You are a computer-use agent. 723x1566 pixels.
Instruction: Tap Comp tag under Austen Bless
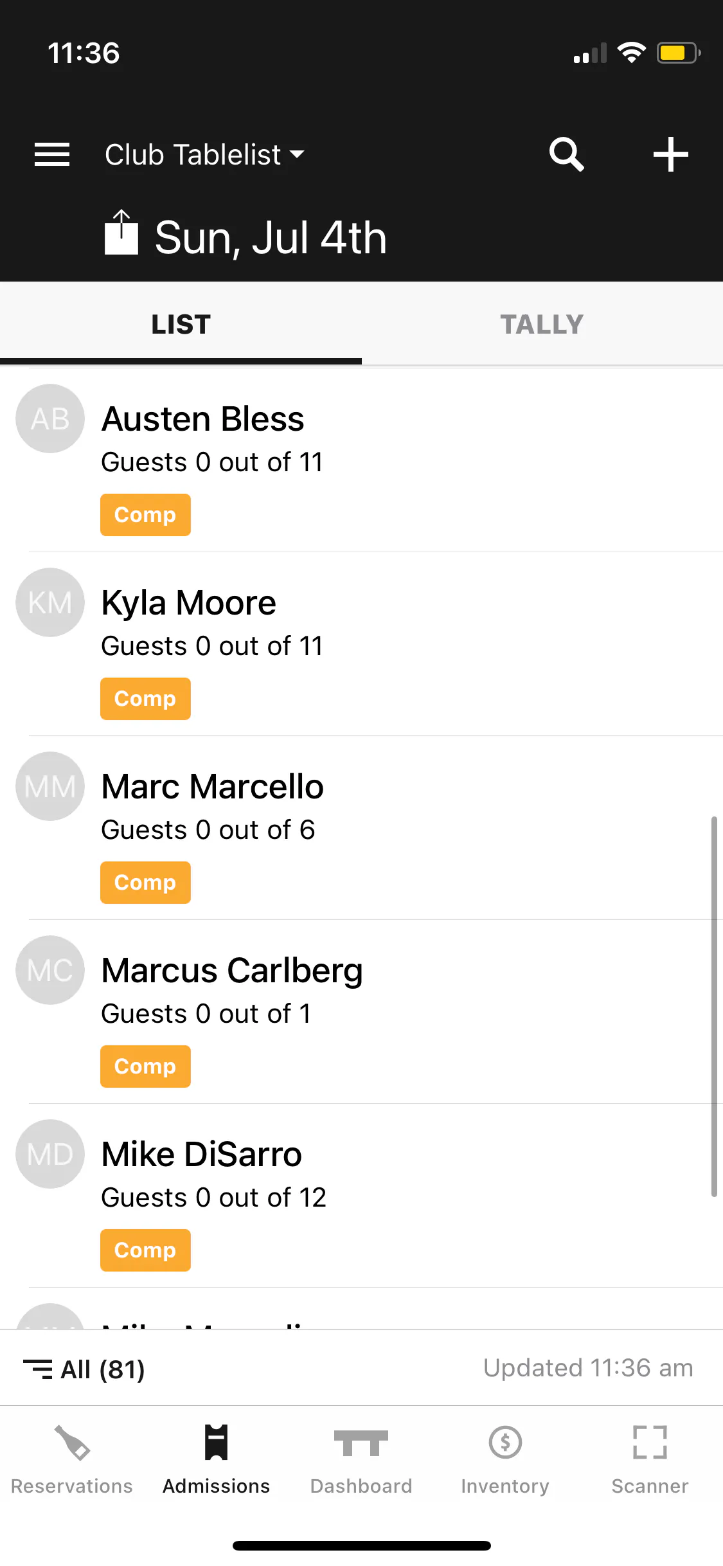click(145, 515)
